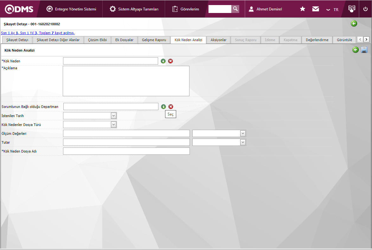
Task: Switch to the Çözüm Ekibi tab
Action: click(97, 40)
